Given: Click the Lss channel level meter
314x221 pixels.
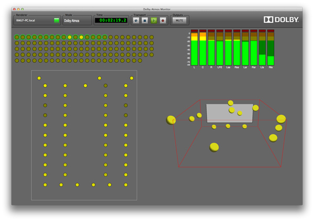Looking at the screenshot, I should point(228,49).
